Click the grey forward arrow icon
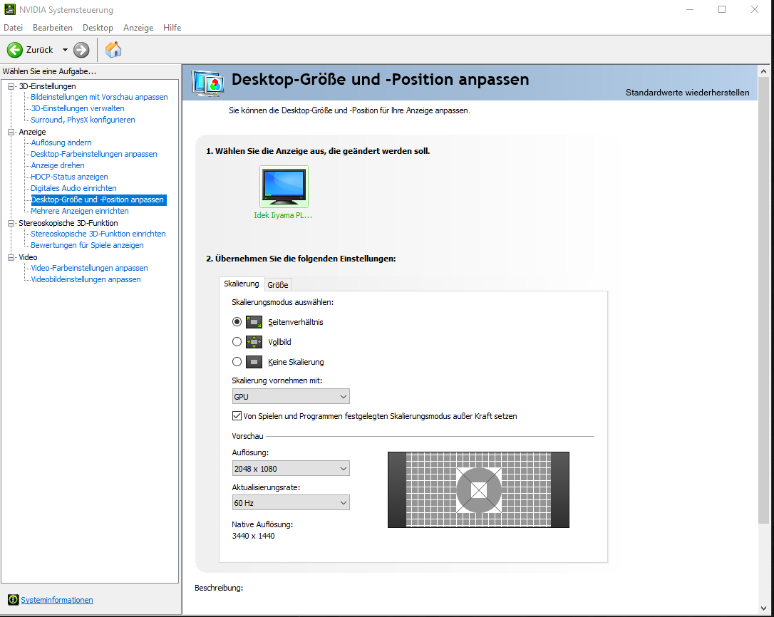The image size is (774, 617). click(x=81, y=50)
